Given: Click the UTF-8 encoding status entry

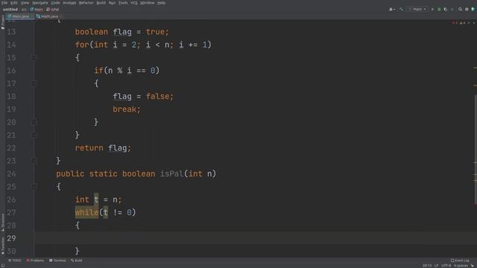Looking at the screenshot, I should (x=446, y=266).
